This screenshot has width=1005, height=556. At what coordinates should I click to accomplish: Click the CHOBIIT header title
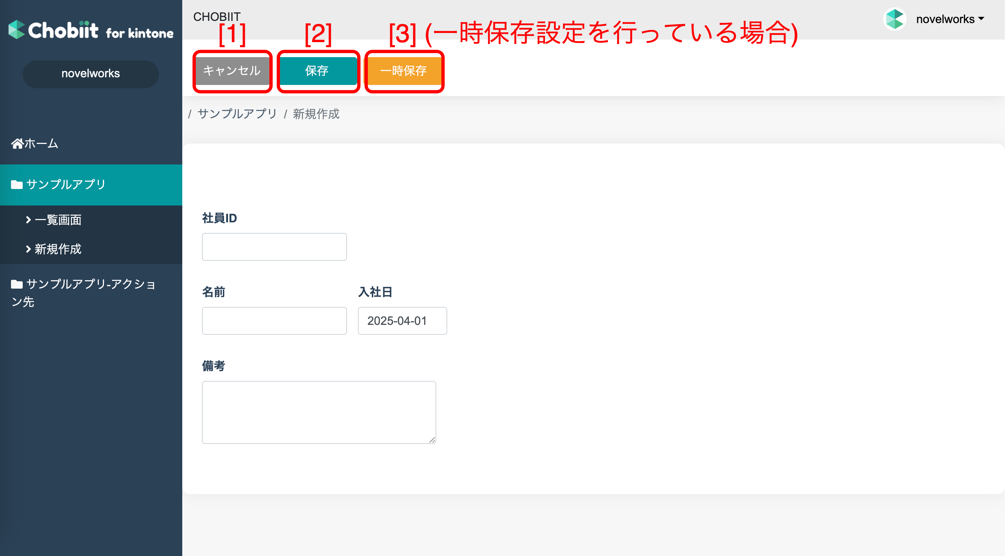[x=217, y=17]
